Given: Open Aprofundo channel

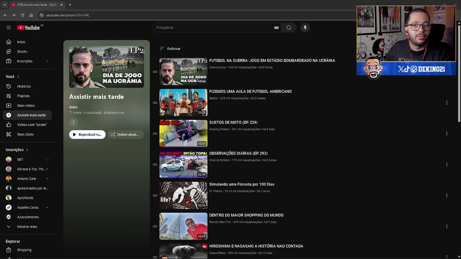Looking at the screenshot, I should [28, 198].
